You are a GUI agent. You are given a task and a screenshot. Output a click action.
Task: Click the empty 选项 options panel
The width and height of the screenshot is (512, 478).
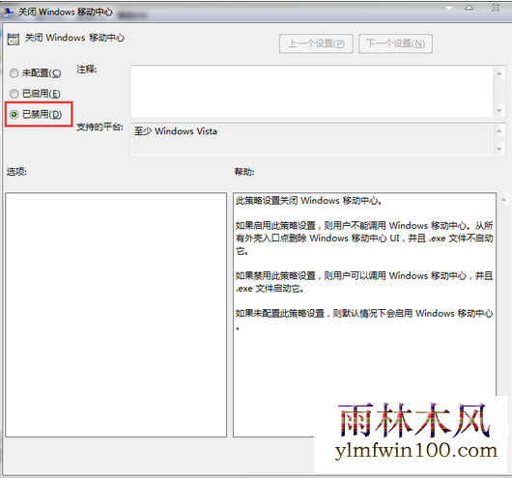click(x=116, y=315)
